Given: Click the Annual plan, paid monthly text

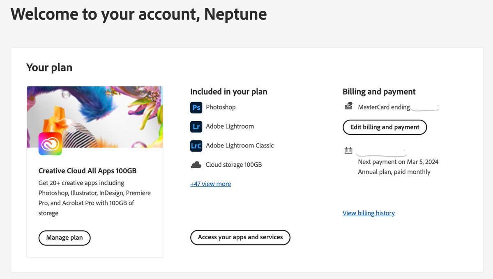Looking at the screenshot, I should (x=394, y=172).
